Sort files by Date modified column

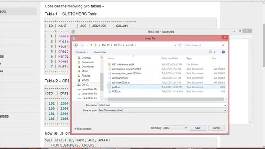(169, 58)
